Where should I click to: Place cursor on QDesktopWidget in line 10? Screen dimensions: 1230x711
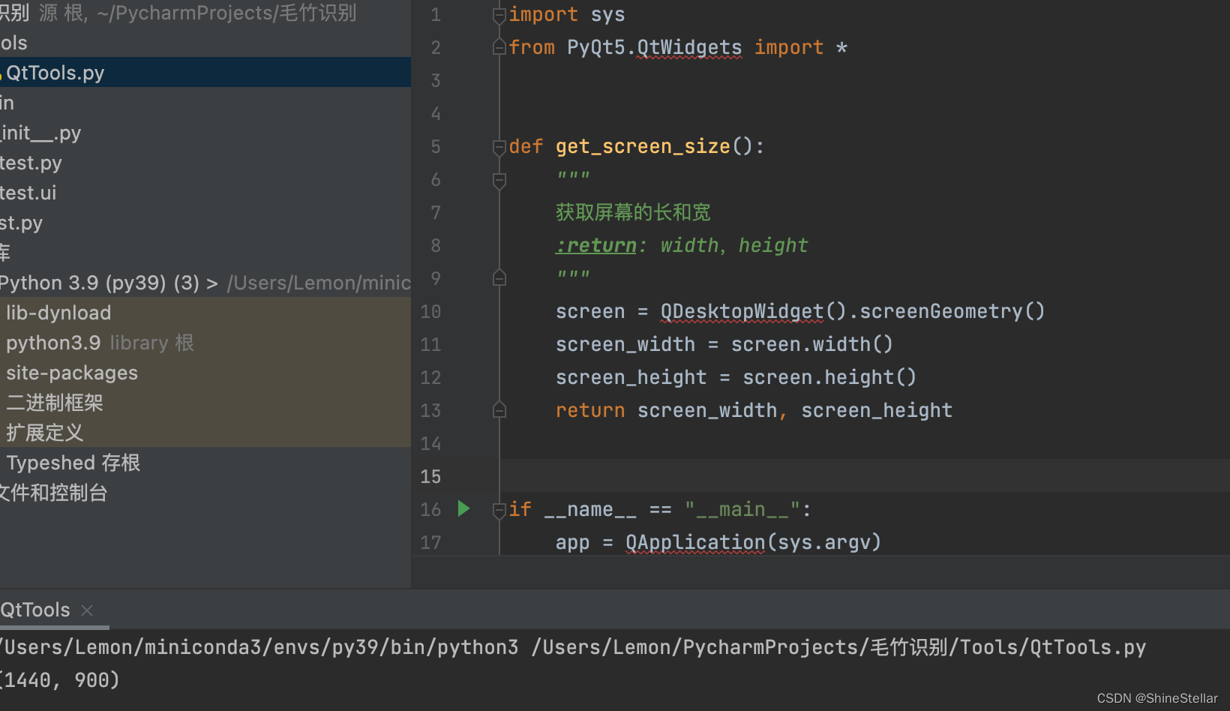click(742, 311)
